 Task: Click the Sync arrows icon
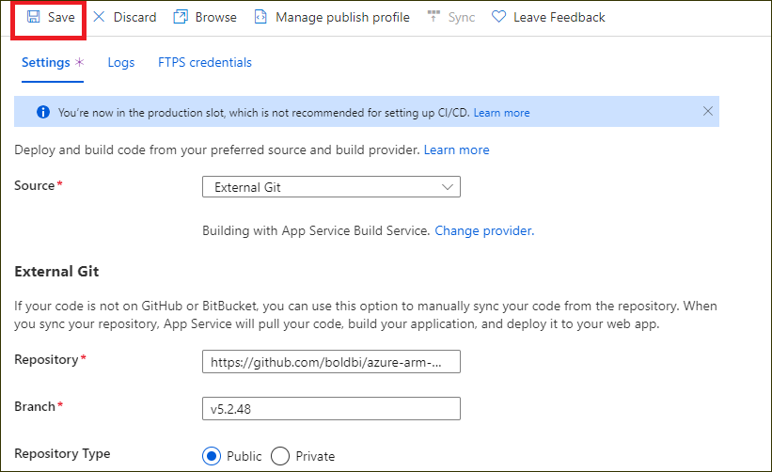tap(433, 17)
